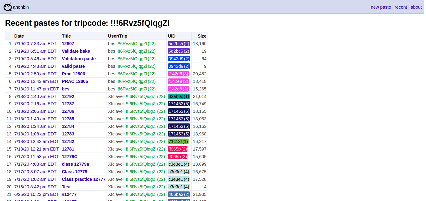Screen dimensions: 426x201
Task: Open the paste titled 12792
Action: pyautogui.click(x=68, y=96)
